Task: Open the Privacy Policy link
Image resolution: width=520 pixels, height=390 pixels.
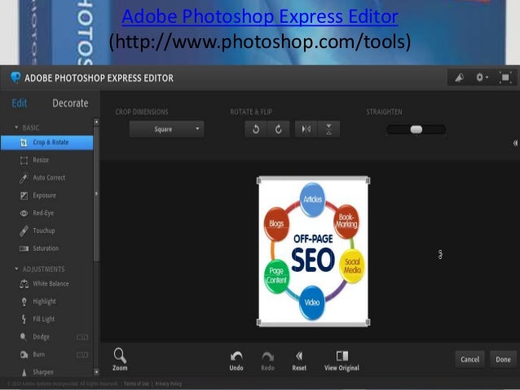Action: pyautogui.click(x=169, y=384)
